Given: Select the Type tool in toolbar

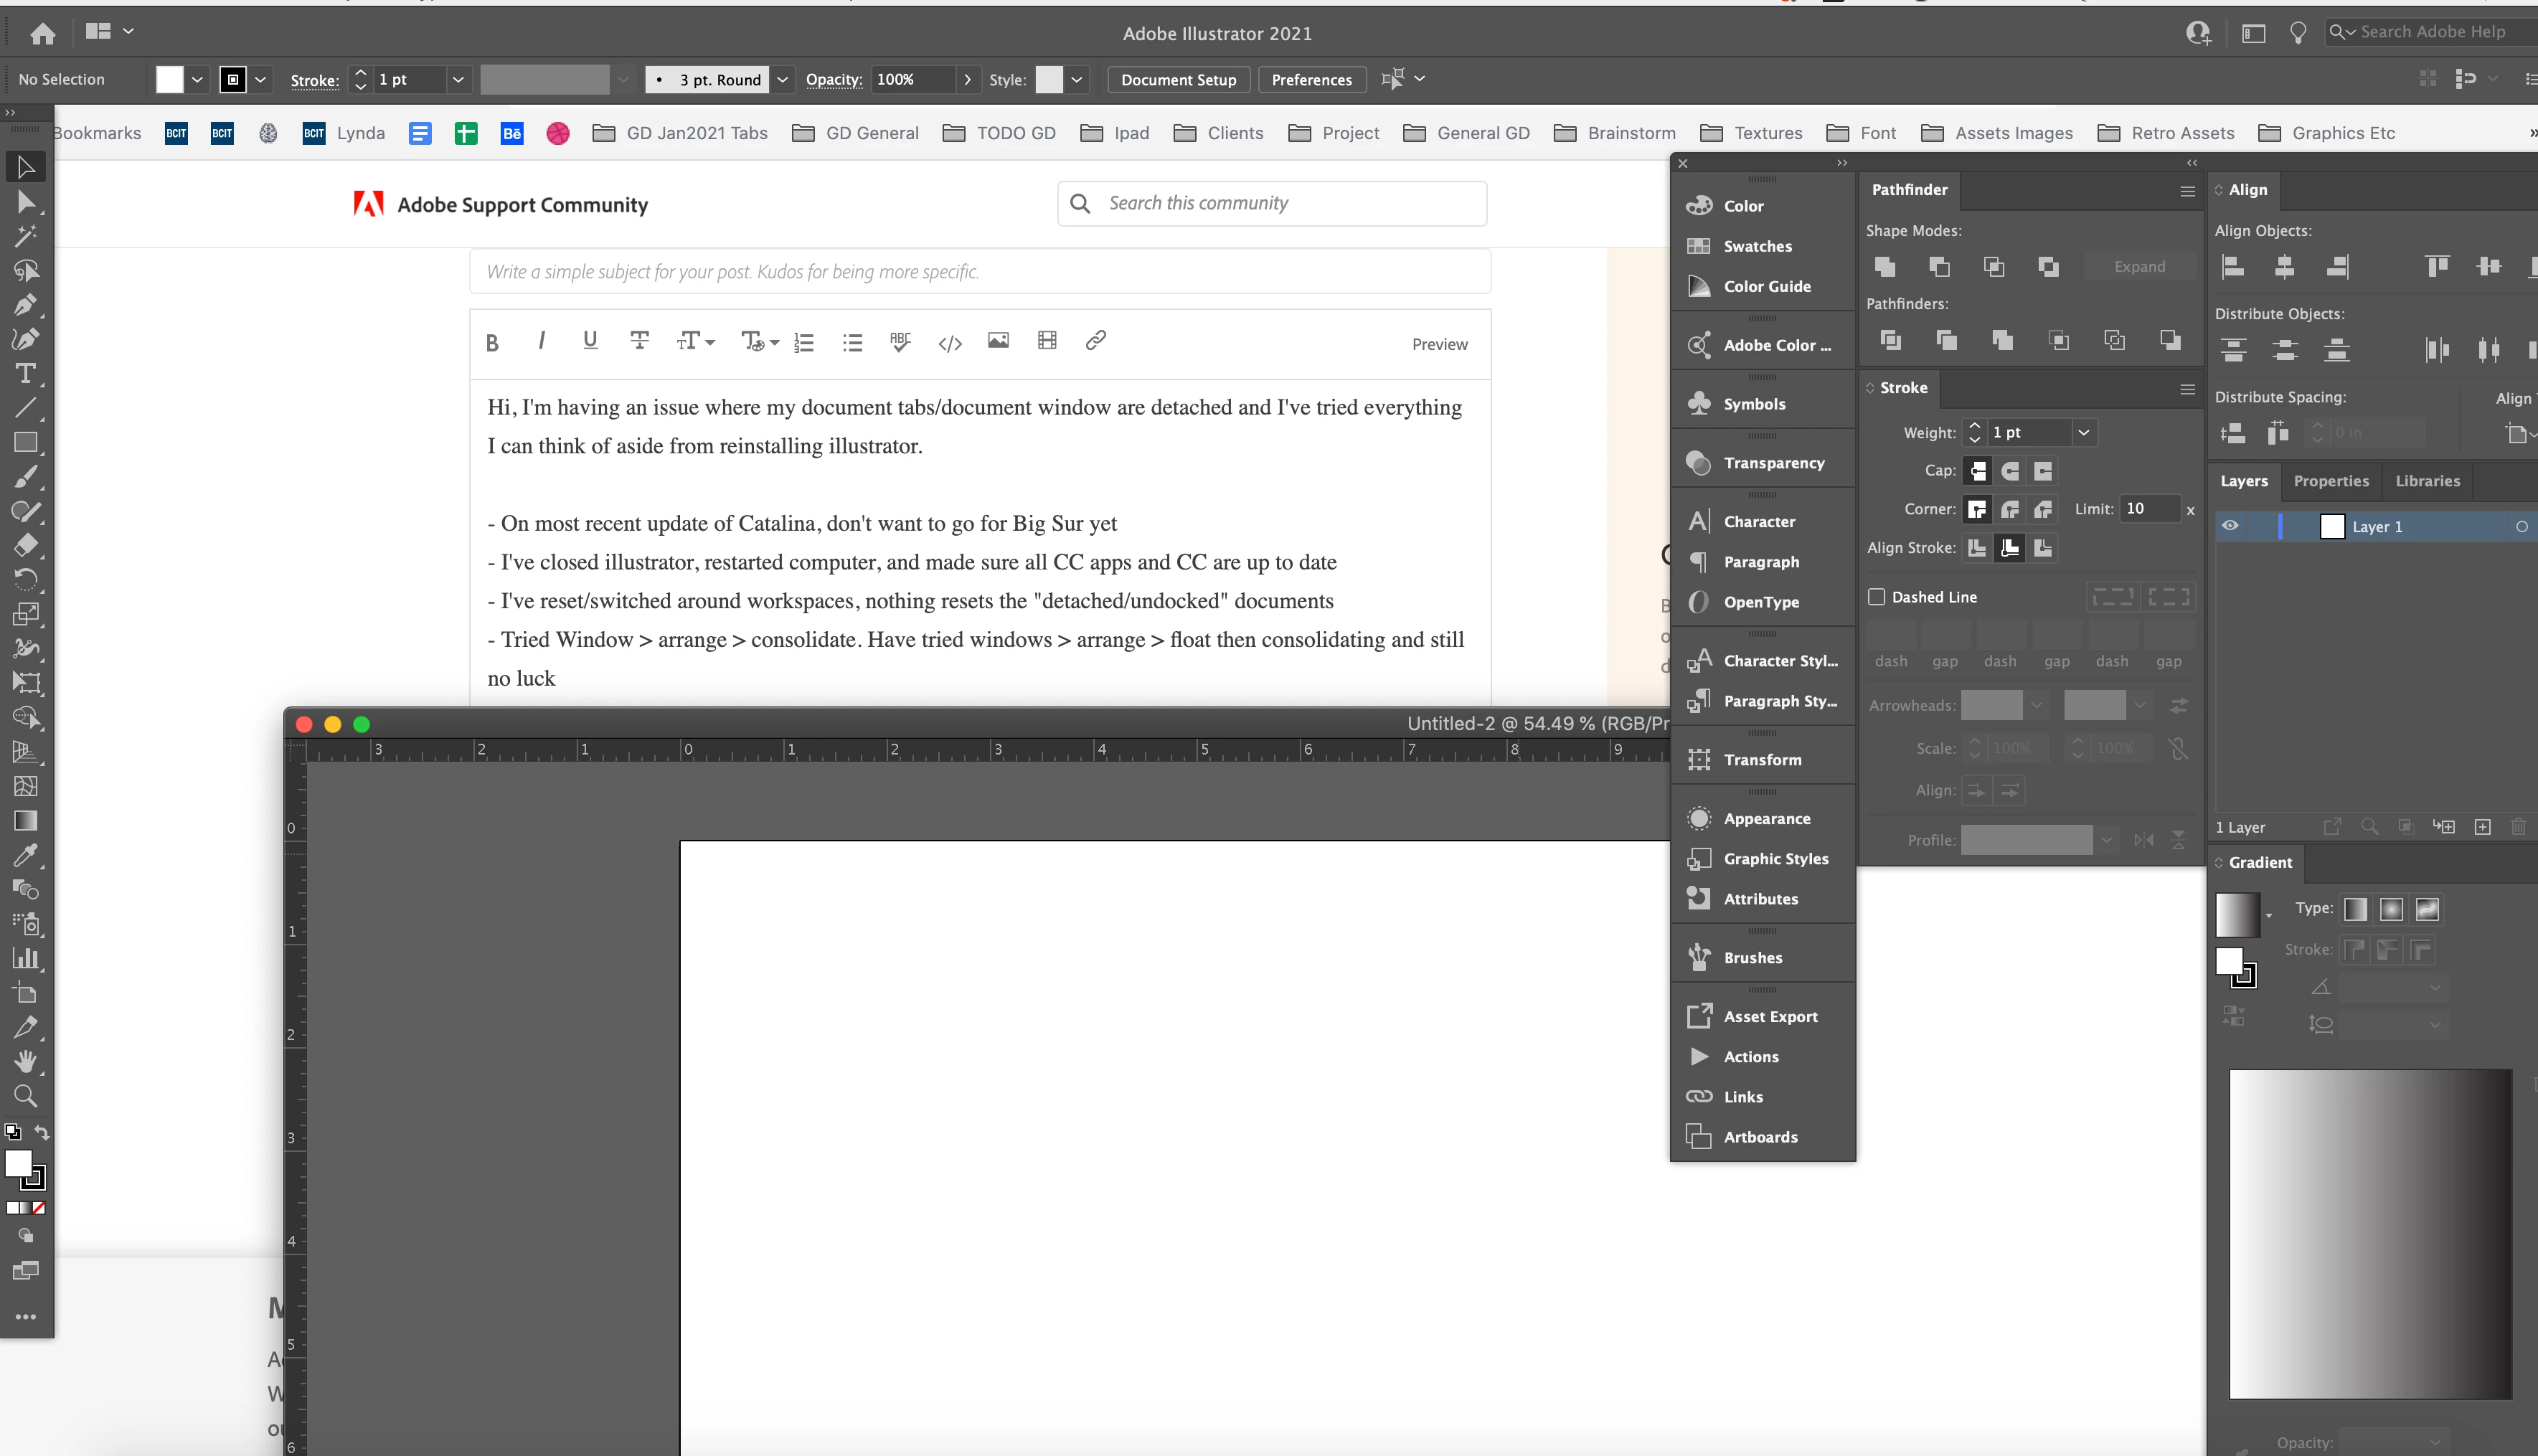Looking at the screenshot, I should (26, 374).
